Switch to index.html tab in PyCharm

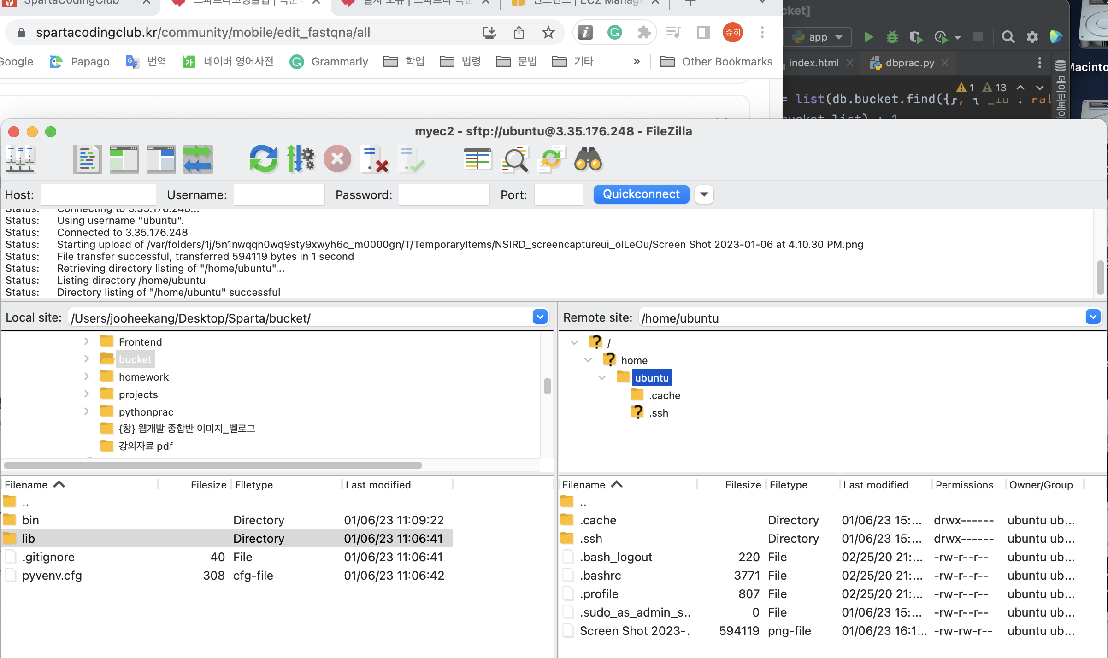[x=813, y=63]
